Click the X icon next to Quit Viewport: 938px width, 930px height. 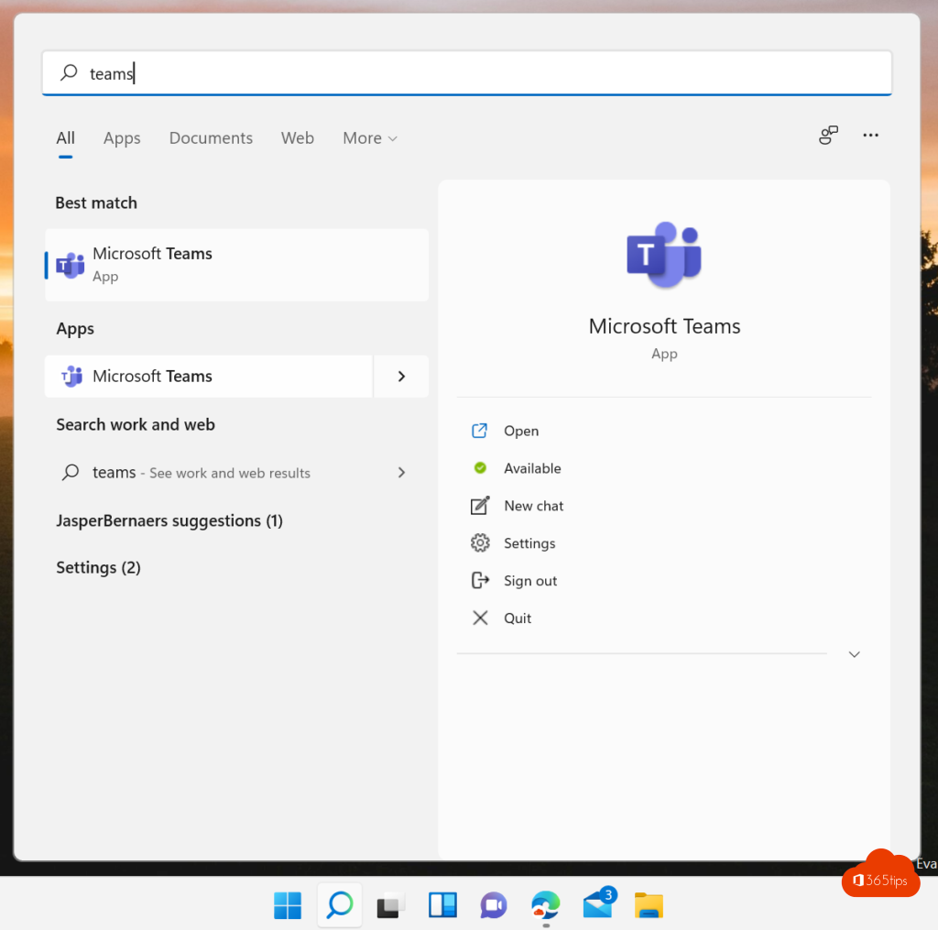pos(480,618)
